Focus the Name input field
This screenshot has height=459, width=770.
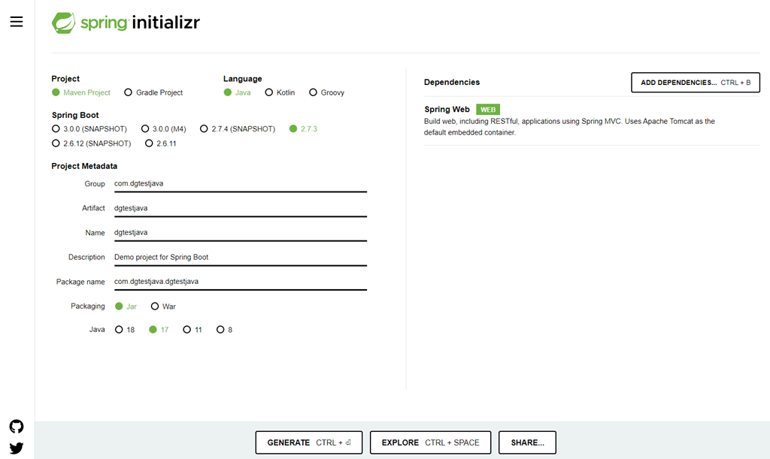(241, 233)
